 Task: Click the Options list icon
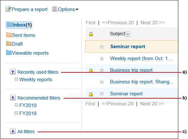tap(54, 9)
